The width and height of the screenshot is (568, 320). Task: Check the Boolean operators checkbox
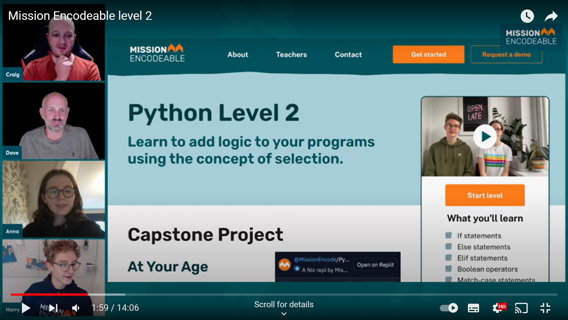coord(448,269)
